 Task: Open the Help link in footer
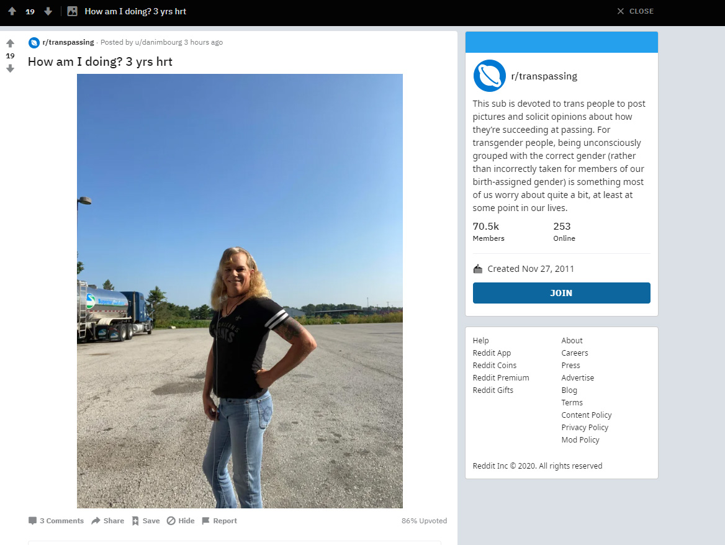click(x=480, y=340)
